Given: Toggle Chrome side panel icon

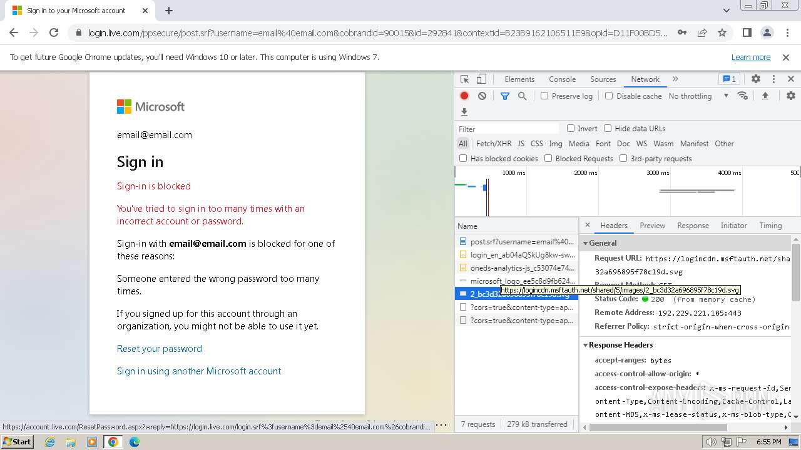Looking at the screenshot, I should (747, 33).
